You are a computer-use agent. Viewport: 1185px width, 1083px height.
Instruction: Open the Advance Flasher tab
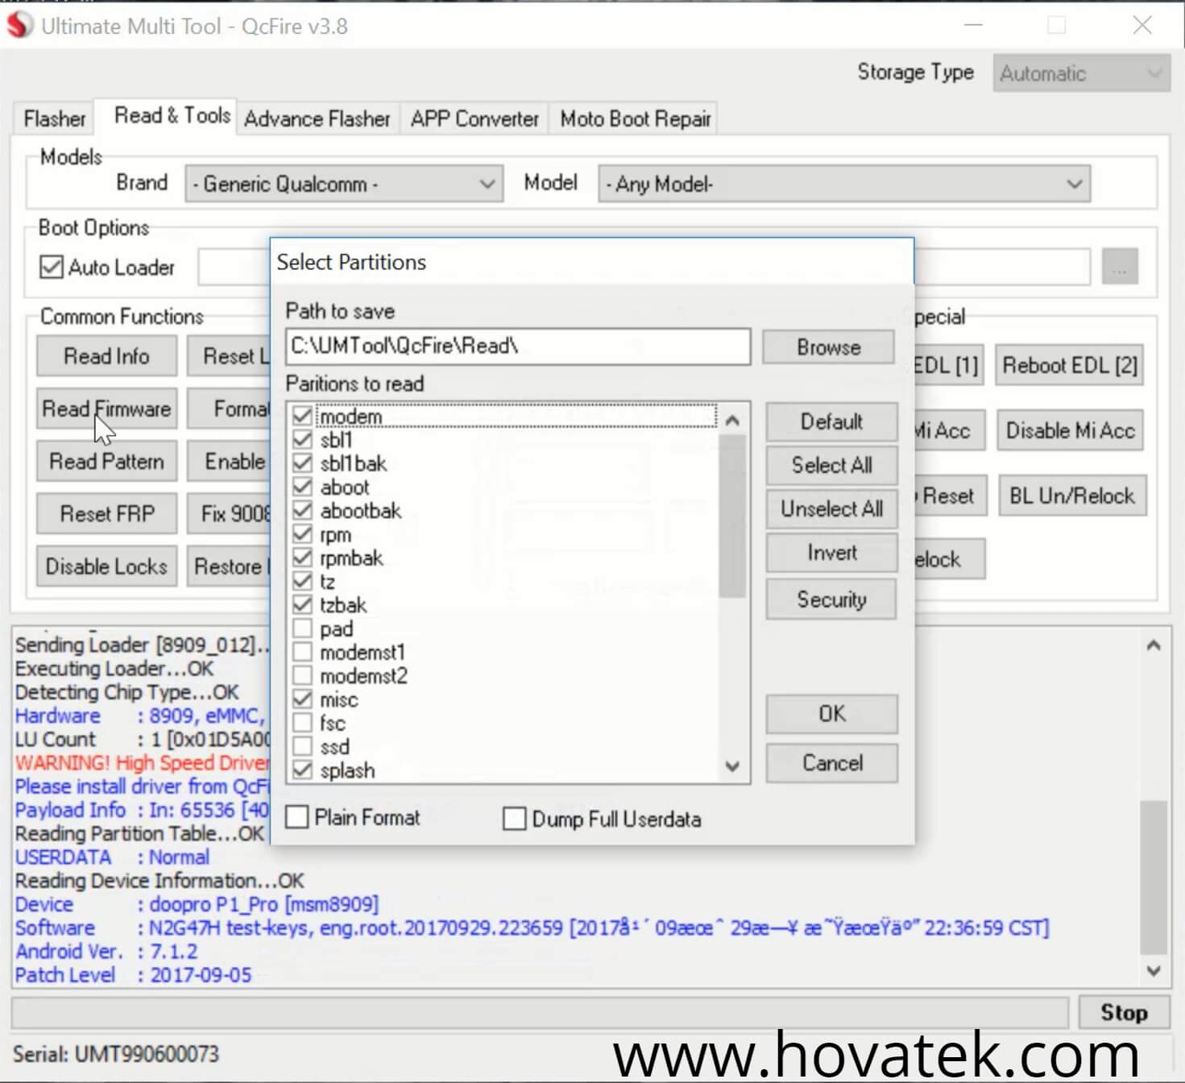tap(317, 118)
